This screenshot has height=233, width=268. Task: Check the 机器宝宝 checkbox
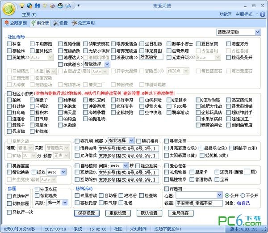(9, 166)
